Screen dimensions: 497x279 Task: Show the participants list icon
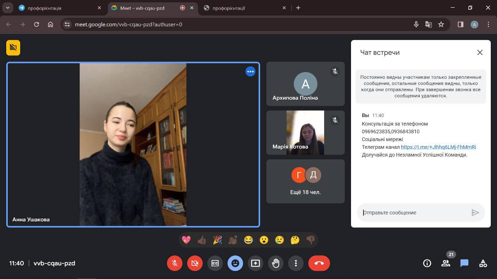point(446,263)
